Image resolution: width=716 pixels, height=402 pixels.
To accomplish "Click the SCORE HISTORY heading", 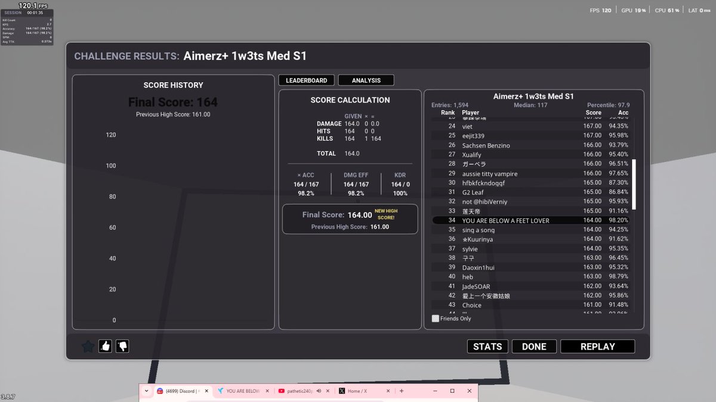I will 173,85.
